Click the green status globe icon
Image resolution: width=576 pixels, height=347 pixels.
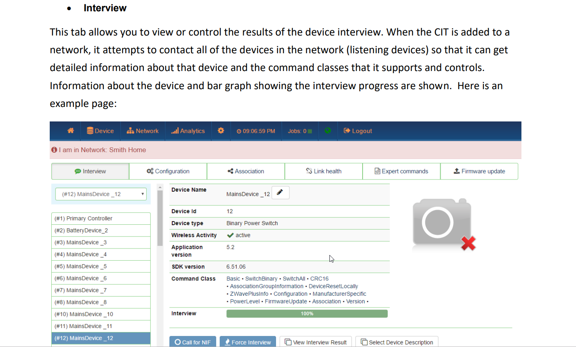click(x=328, y=130)
